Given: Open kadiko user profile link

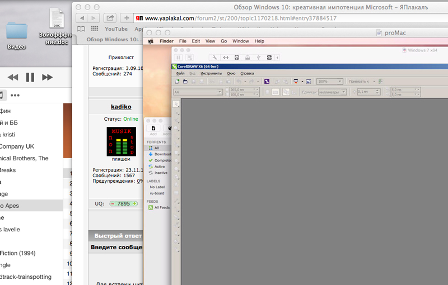Looking at the screenshot, I should (121, 107).
